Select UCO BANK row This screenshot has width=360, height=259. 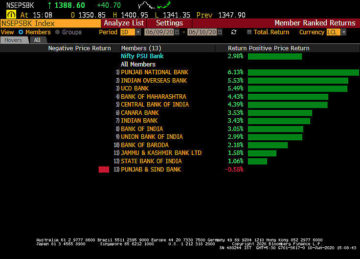click(135, 88)
